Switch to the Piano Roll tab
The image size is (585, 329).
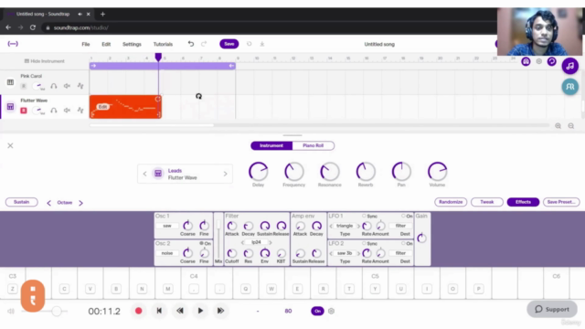(x=313, y=145)
